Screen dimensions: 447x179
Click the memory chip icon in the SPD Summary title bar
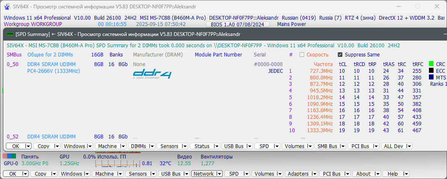(x=10, y=34)
